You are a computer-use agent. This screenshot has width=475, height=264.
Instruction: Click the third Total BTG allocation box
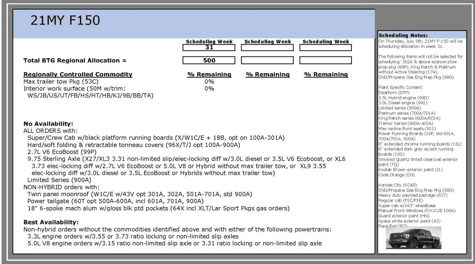pyautogui.click(x=325, y=60)
